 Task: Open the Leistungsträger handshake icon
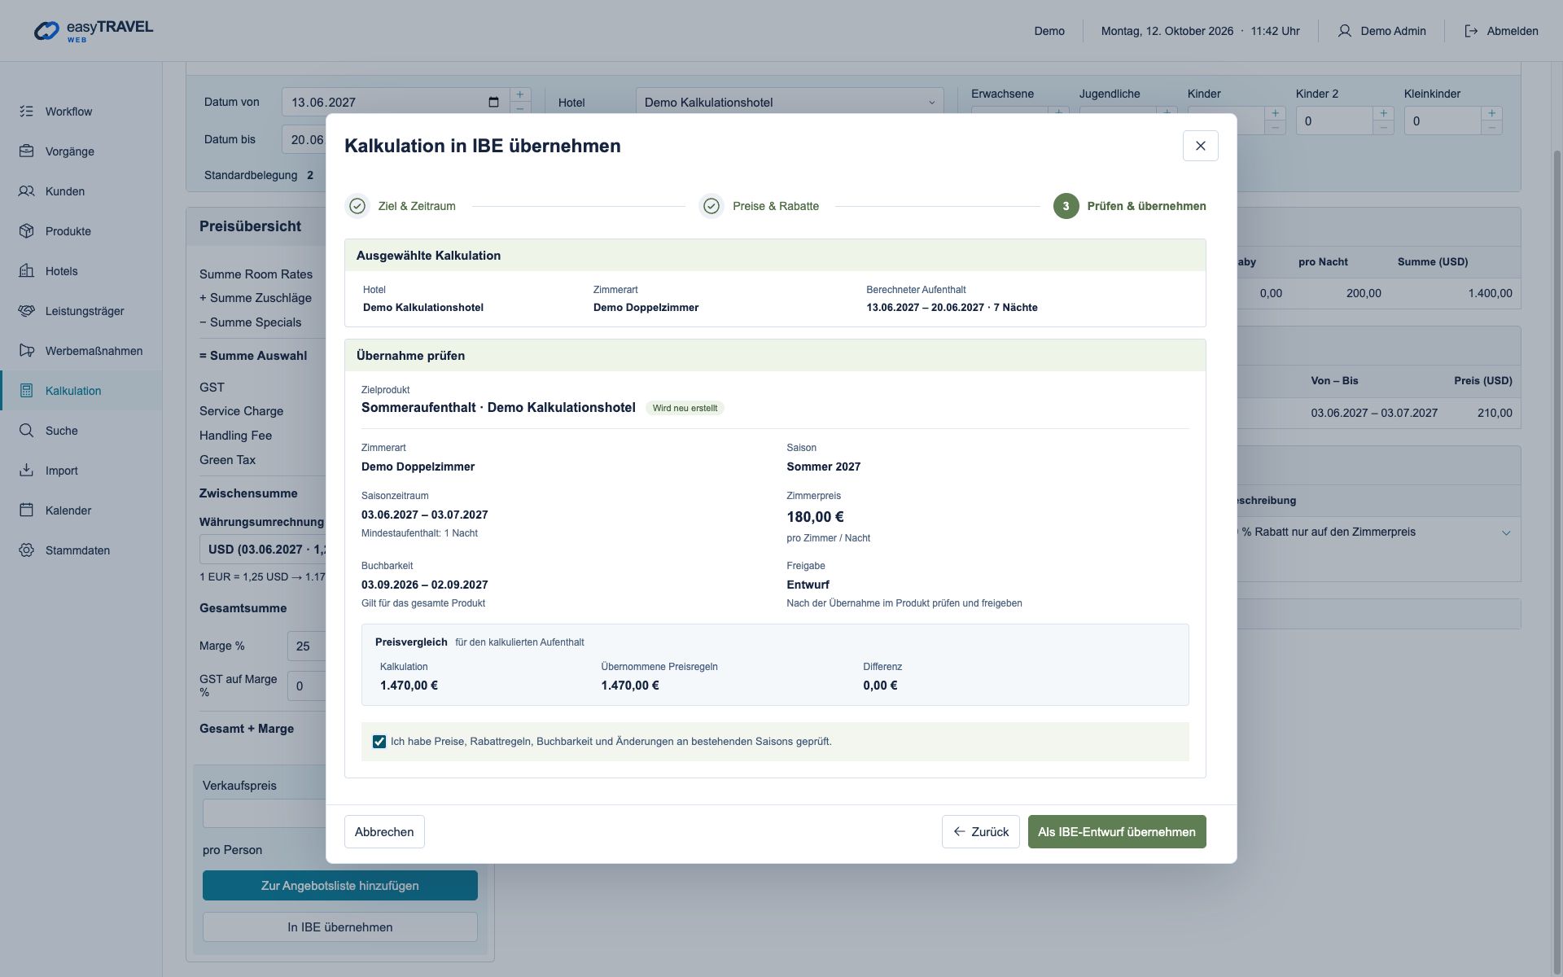[x=27, y=311]
